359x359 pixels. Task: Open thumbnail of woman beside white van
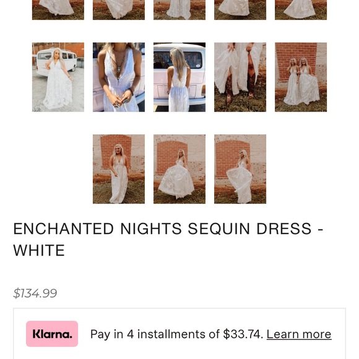pyautogui.click(x=58, y=77)
